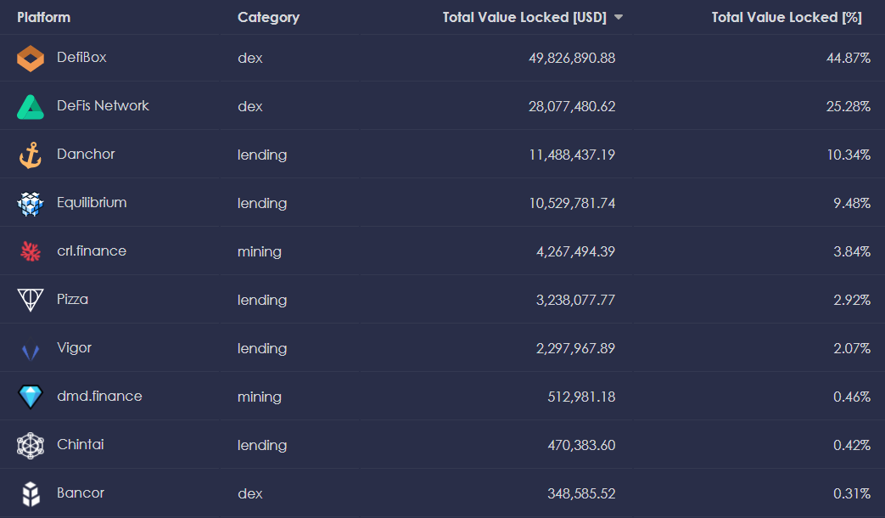Sort by the Platform column header
The width and height of the screenshot is (885, 518).
(x=43, y=18)
